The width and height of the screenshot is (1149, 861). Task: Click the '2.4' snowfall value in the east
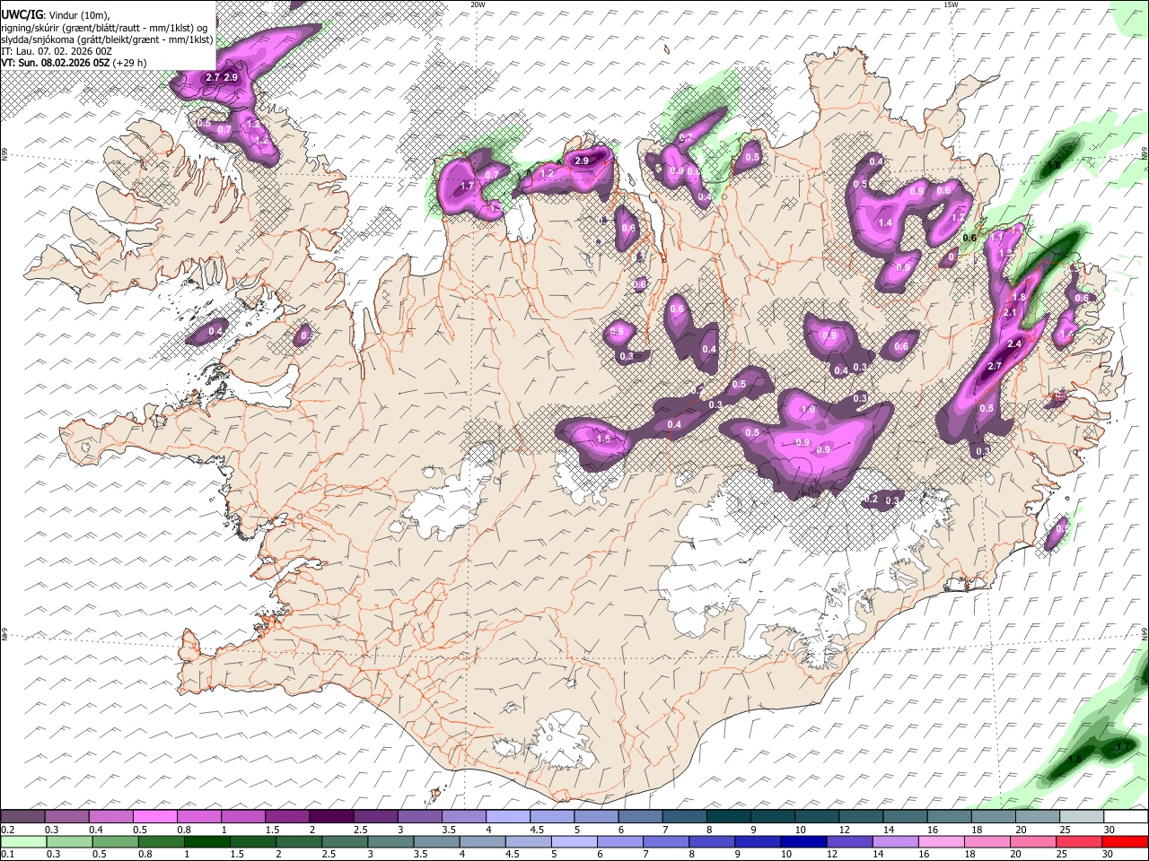pos(1015,344)
